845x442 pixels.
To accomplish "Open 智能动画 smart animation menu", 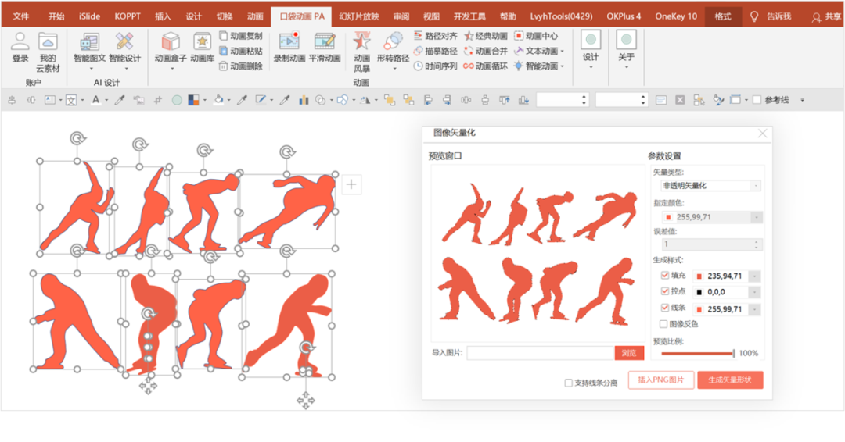I will point(539,66).
